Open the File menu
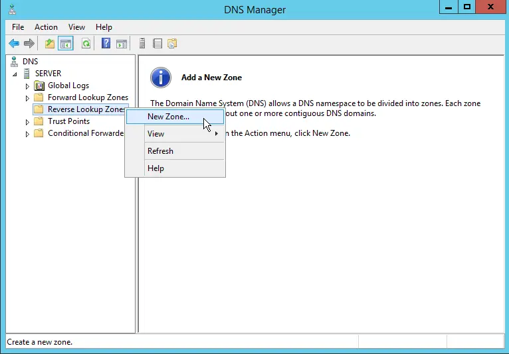The image size is (509, 354). click(x=18, y=27)
